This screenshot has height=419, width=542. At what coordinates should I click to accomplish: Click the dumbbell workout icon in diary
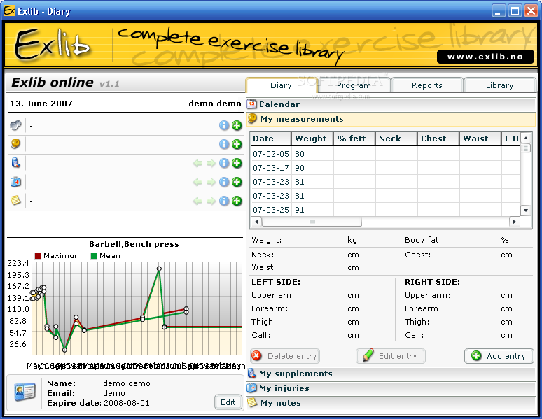[15, 125]
